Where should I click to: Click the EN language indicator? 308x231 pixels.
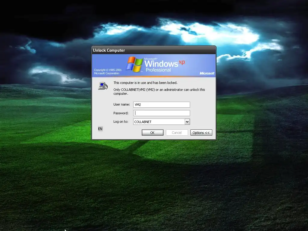click(100, 129)
